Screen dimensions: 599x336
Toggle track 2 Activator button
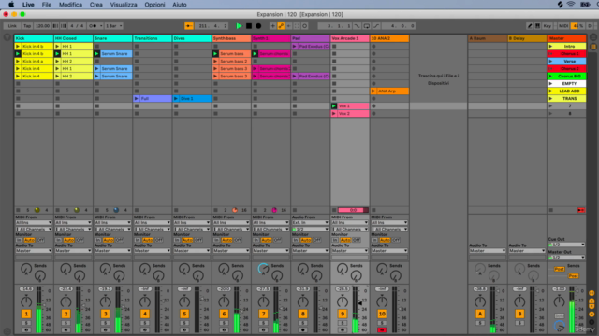tap(66, 314)
